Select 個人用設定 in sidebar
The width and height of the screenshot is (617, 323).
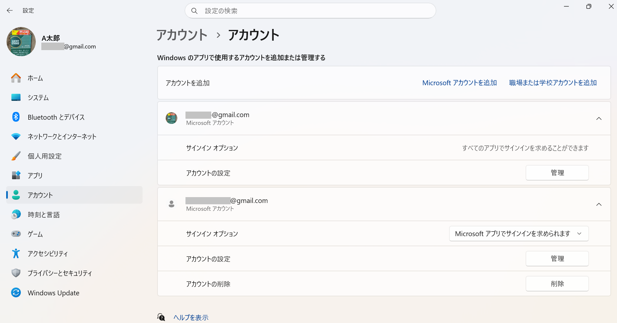tap(74, 156)
